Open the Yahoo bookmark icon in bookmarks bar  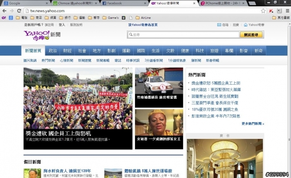coord(4,18)
